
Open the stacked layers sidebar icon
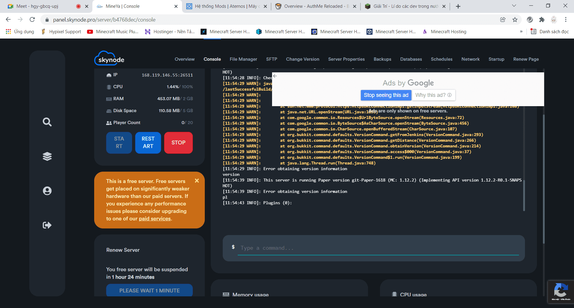pyautogui.click(x=47, y=156)
